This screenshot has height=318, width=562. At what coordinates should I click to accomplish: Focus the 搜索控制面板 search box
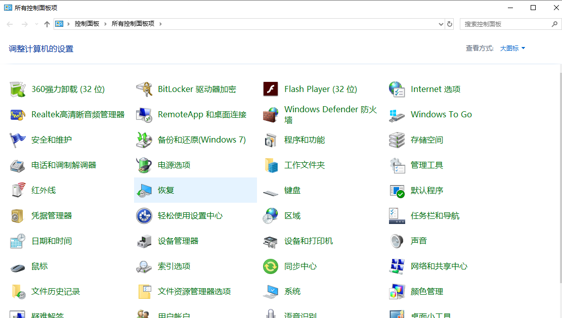coord(506,24)
